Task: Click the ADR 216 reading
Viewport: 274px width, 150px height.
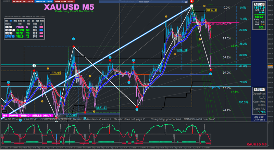Action: (259, 24)
